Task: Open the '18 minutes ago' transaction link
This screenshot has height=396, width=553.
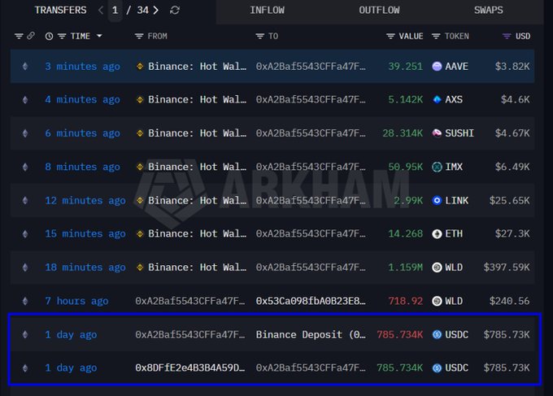Action: pyautogui.click(x=85, y=268)
